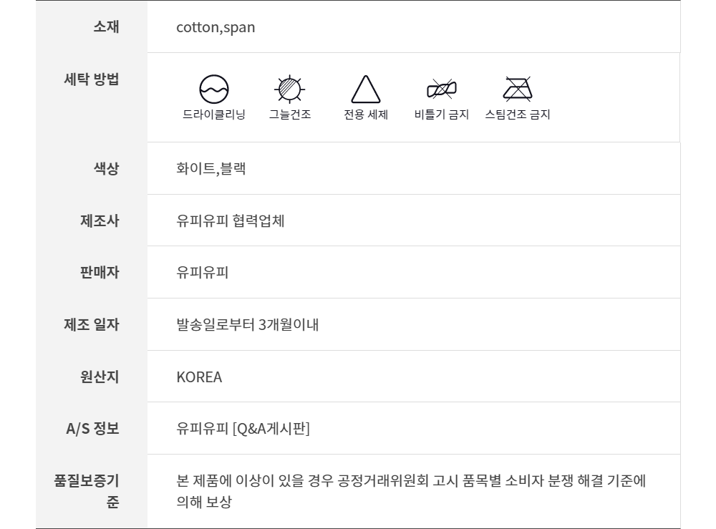Click the 판매자 row header
716x529 pixels.
[99, 272]
